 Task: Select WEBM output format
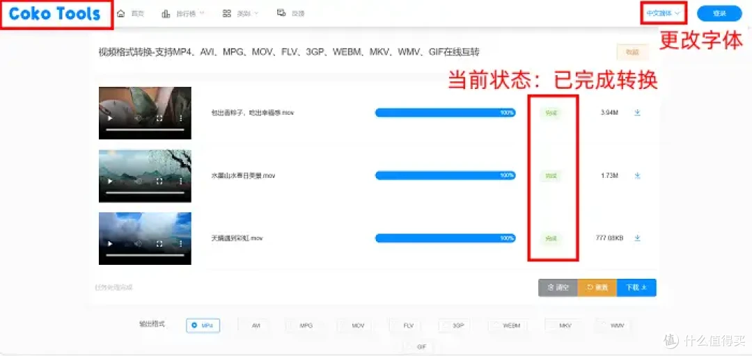click(508, 325)
